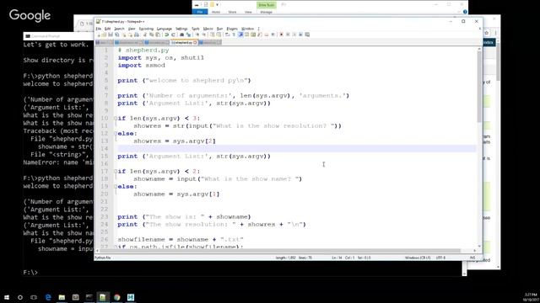Screen dimensions: 540x303
Task: Click the Google logo in background window
Action: pos(30,15)
